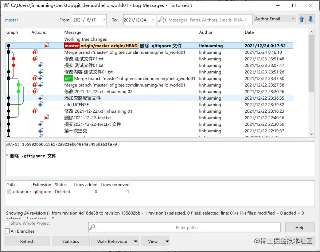Click the commit list scrollbar down arrow
The image size is (320, 252).
click(311, 134)
